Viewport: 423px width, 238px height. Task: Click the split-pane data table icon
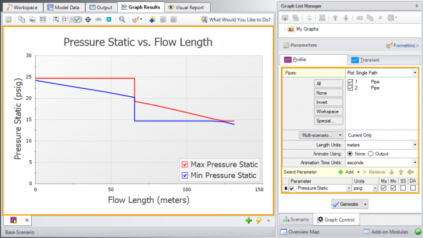(43, 19)
